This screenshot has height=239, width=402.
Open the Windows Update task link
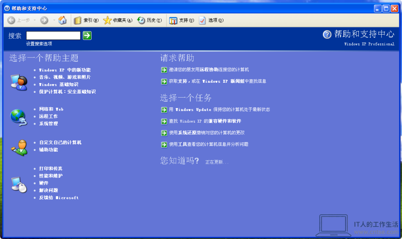(219, 110)
